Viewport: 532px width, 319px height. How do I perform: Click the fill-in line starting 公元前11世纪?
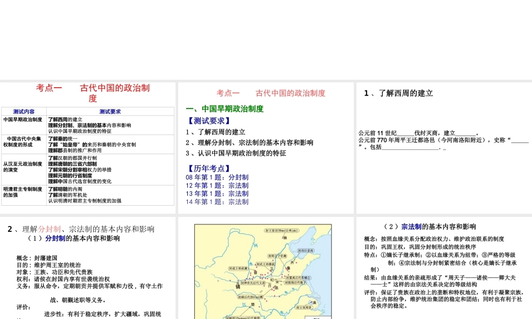[419, 133]
